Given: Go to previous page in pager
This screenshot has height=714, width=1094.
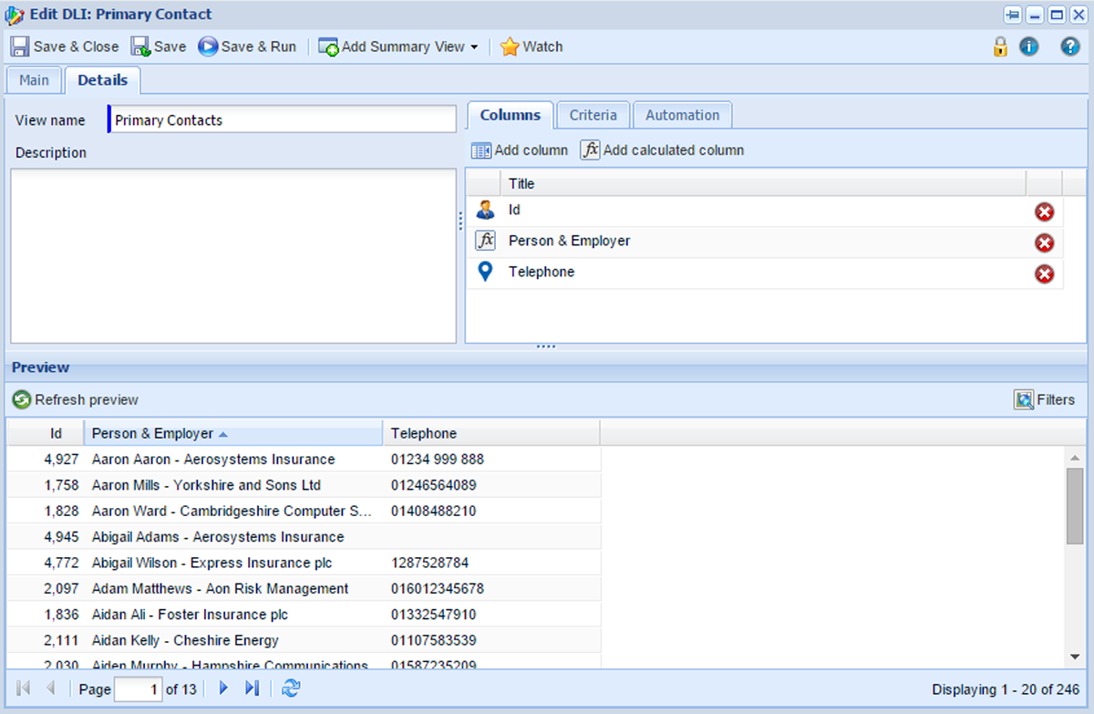Looking at the screenshot, I should tap(50, 688).
